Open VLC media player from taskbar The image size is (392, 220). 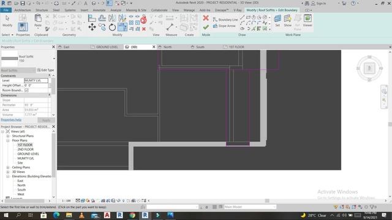(81, 215)
